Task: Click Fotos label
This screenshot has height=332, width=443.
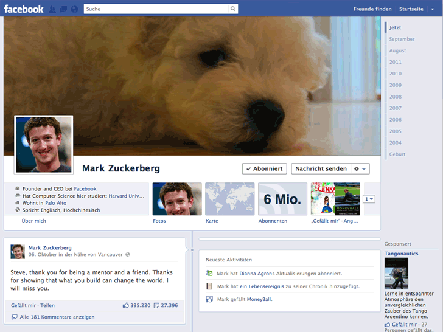Action: [159, 221]
